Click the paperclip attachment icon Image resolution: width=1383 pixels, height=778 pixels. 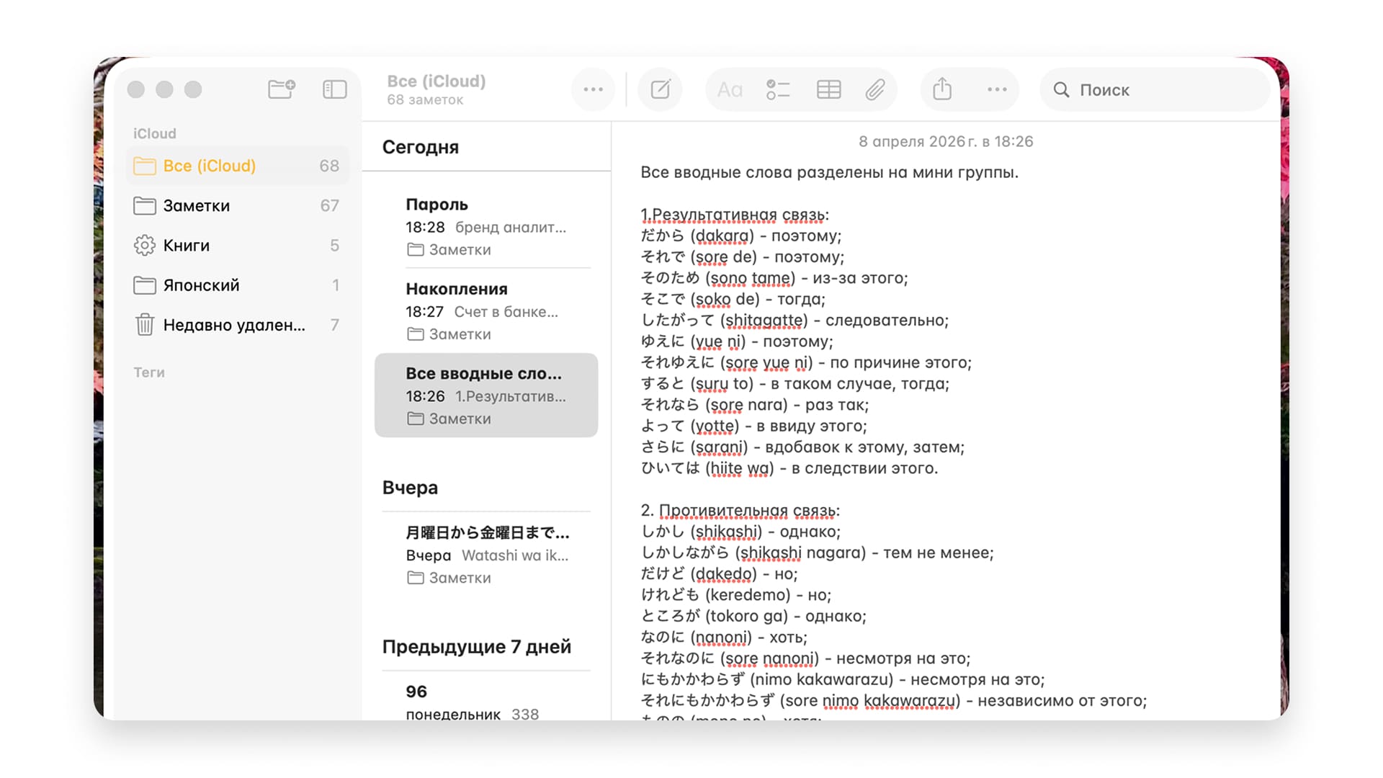875,89
